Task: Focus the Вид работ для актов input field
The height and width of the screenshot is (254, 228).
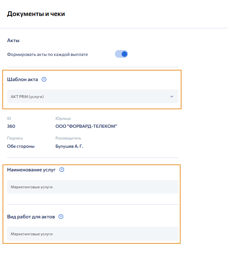Action: (92, 234)
